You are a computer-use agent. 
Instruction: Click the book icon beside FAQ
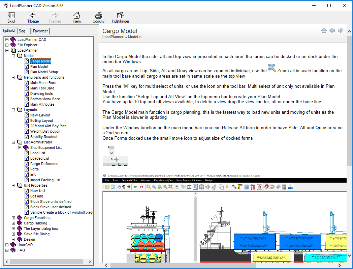(x=13, y=250)
